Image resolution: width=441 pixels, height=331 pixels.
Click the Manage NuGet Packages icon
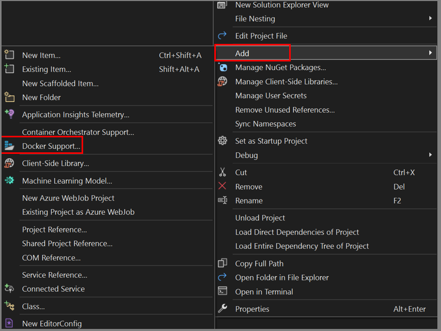[x=223, y=67]
